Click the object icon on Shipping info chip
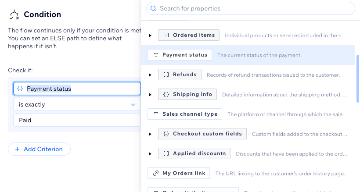The width and height of the screenshot is (360, 192). [166, 94]
